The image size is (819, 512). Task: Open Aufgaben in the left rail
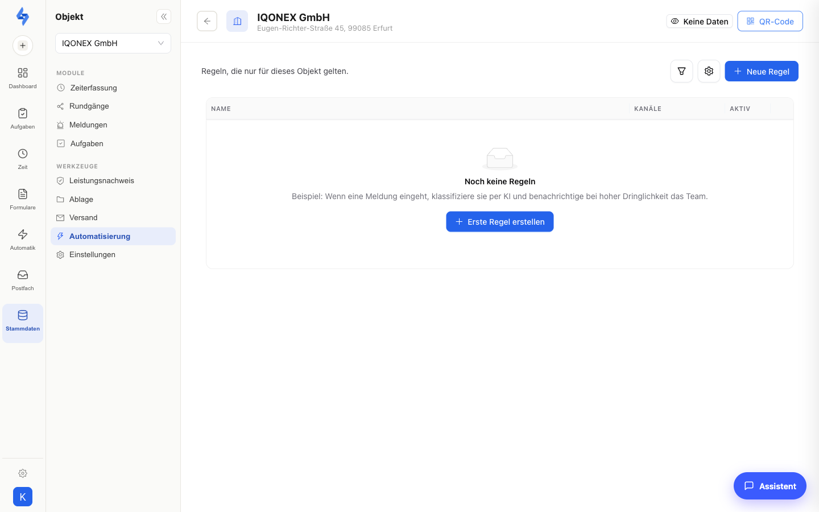pos(23,119)
